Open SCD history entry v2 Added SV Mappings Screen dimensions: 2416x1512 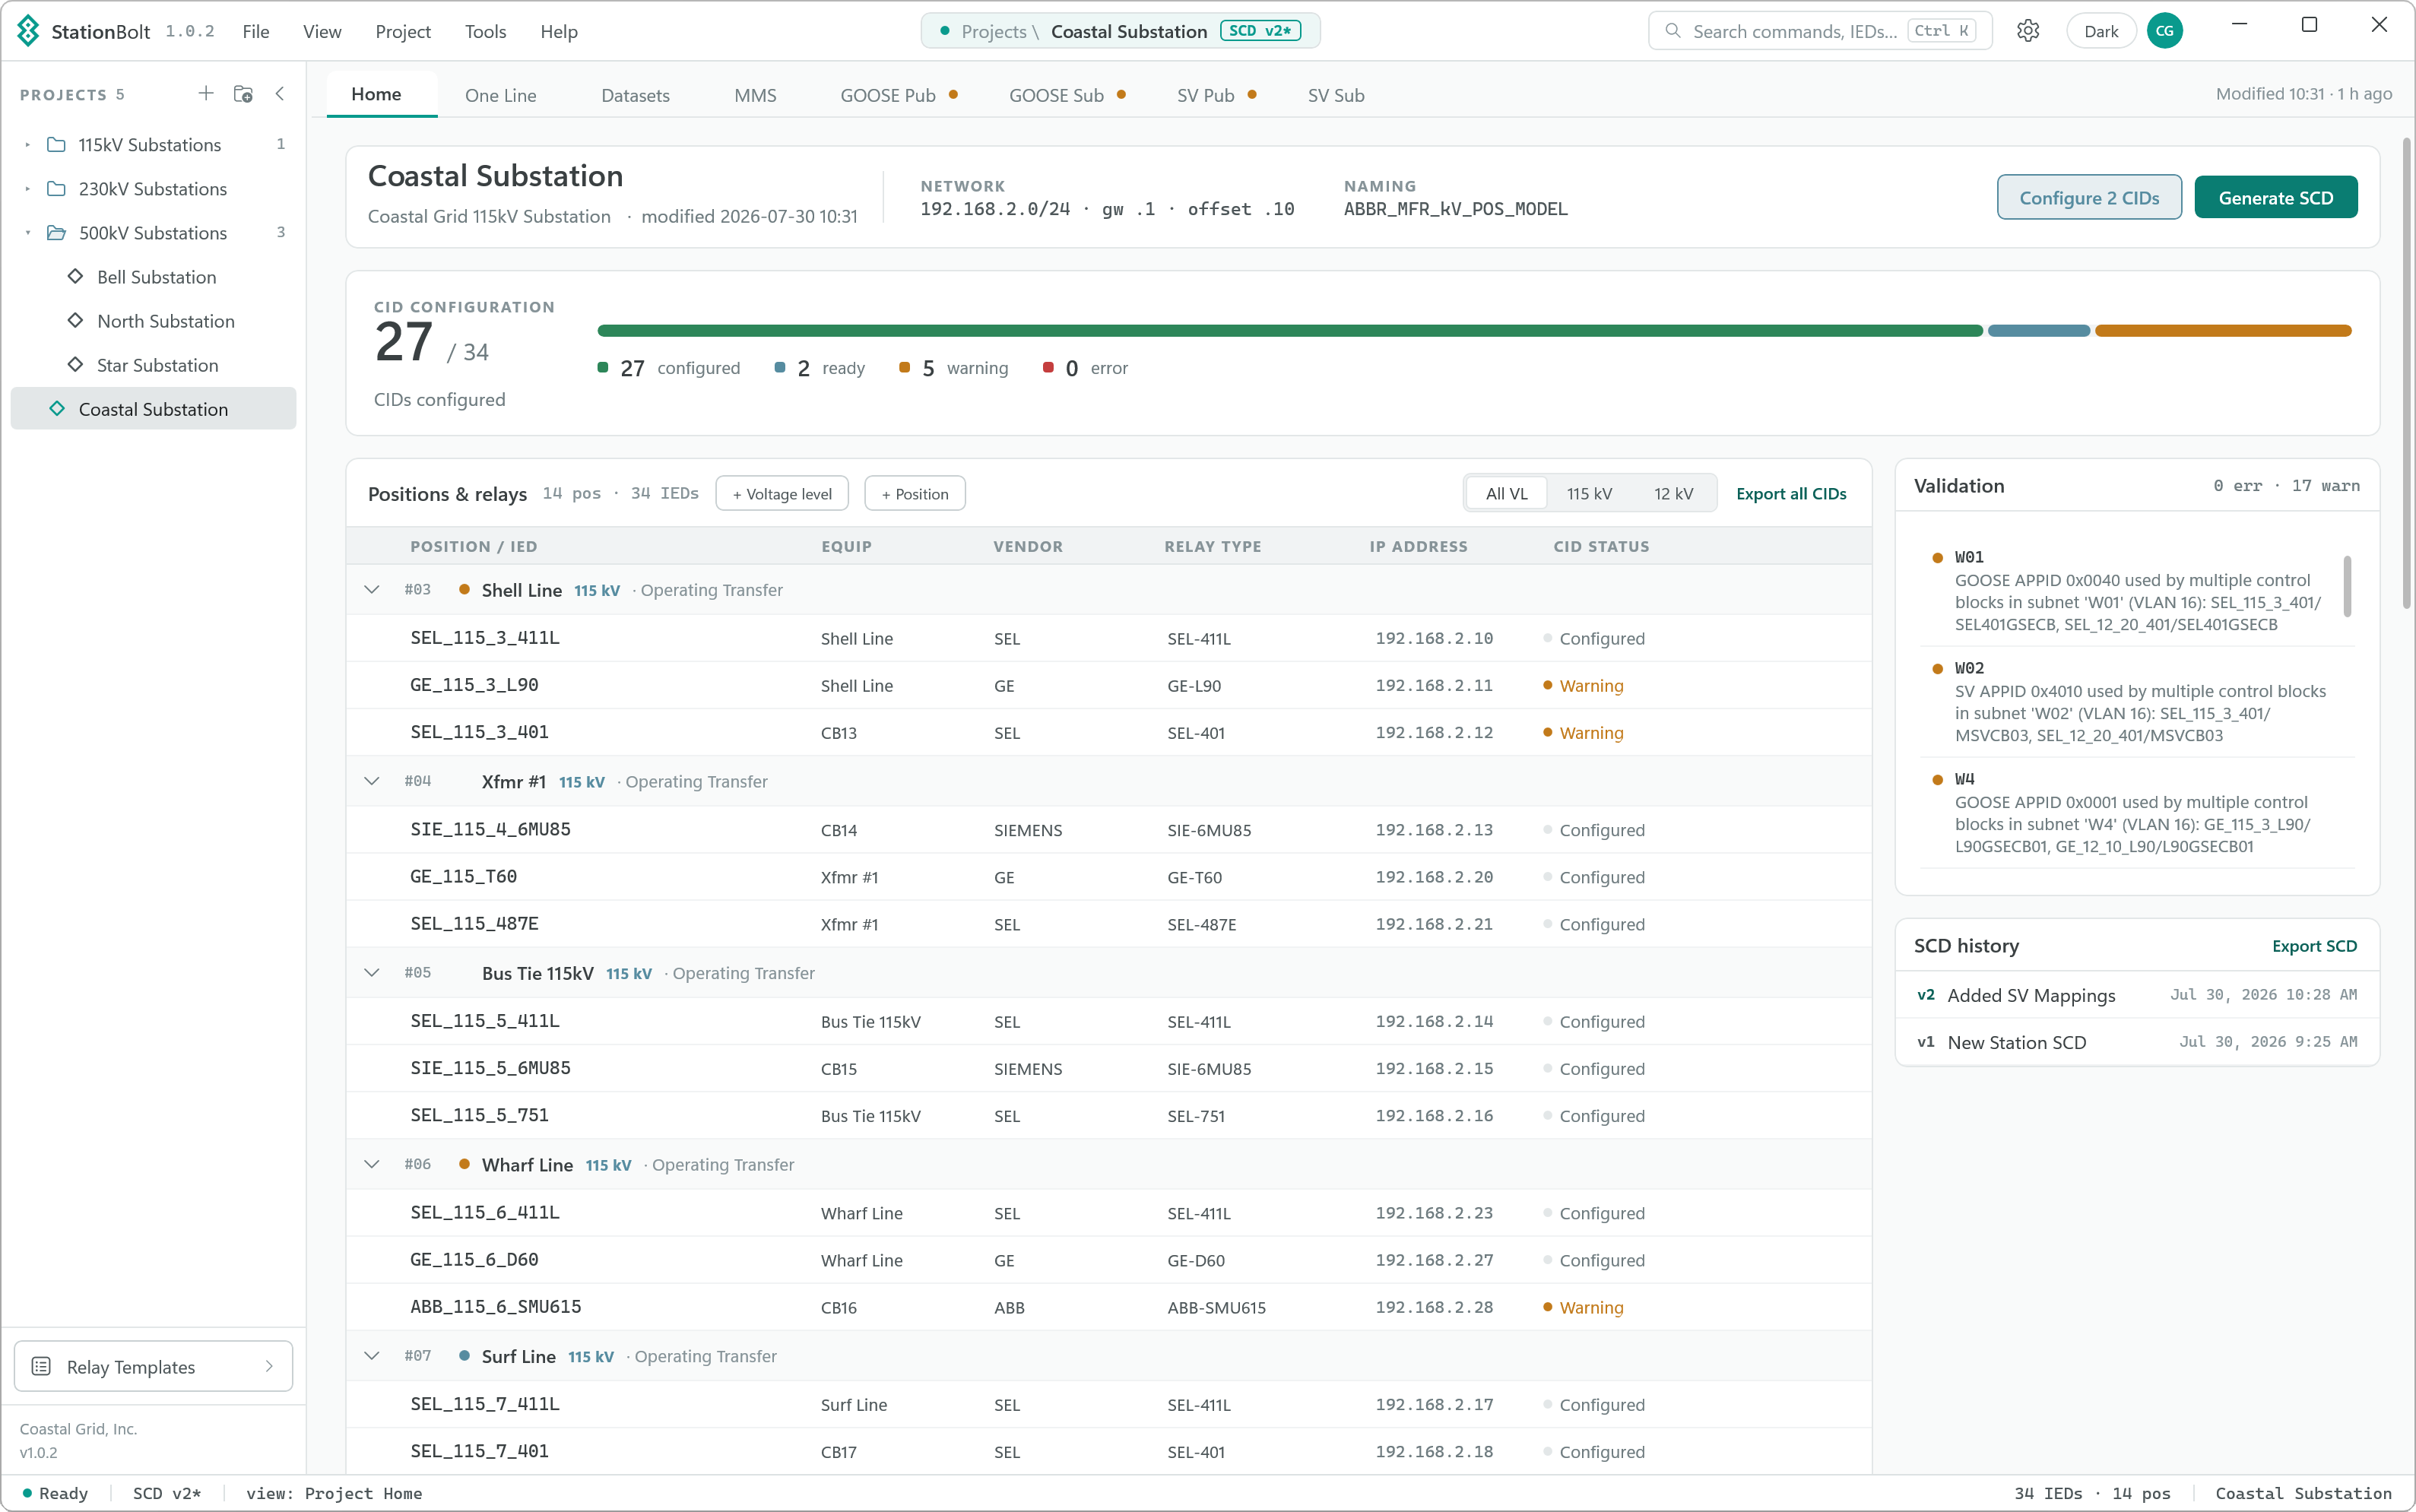pos(2137,995)
